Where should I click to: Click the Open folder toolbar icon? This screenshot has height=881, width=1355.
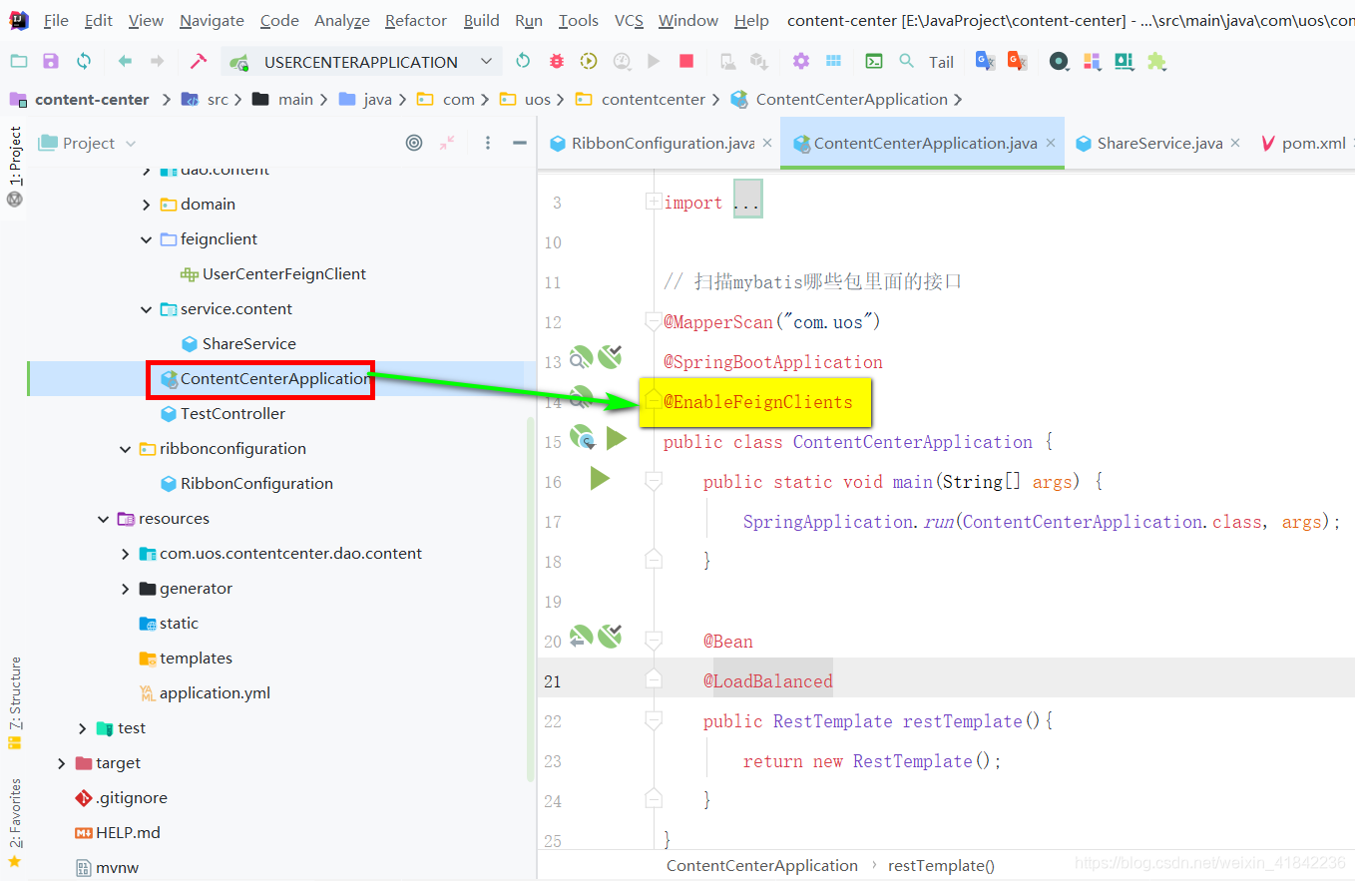(19, 62)
